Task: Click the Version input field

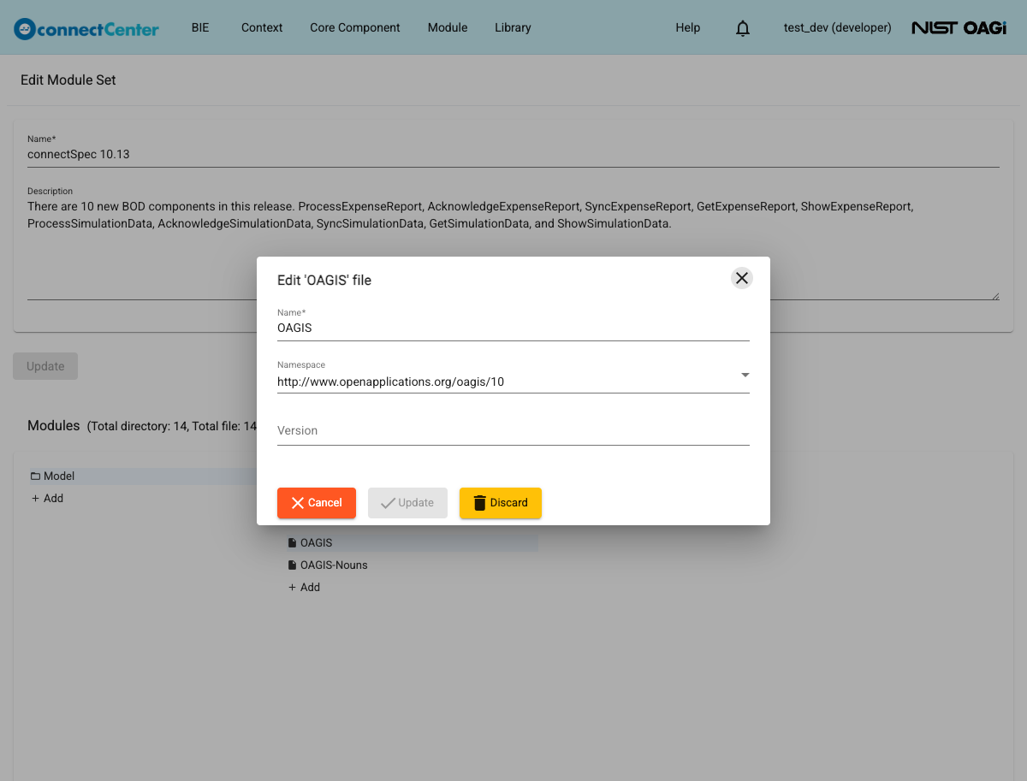Action: [x=513, y=430]
